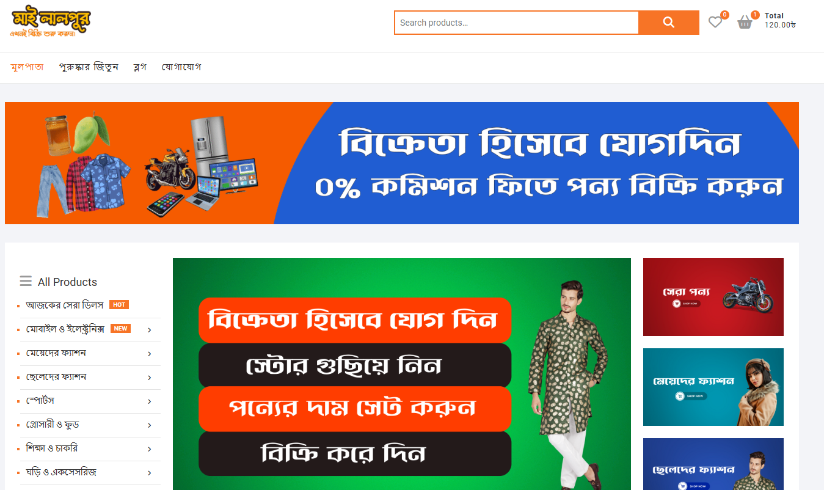Open the wishlist heart icon
This screenshot has height=490, width=824.
[715, 22]
